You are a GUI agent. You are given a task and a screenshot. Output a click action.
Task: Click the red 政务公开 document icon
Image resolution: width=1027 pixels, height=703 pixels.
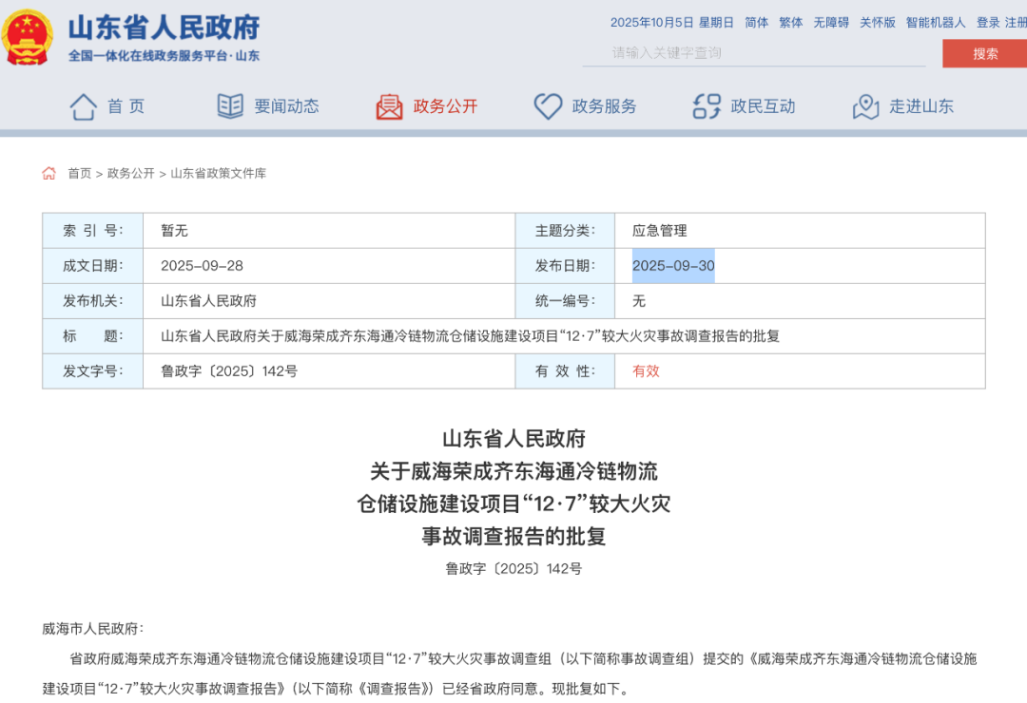[x=389, y=106]
